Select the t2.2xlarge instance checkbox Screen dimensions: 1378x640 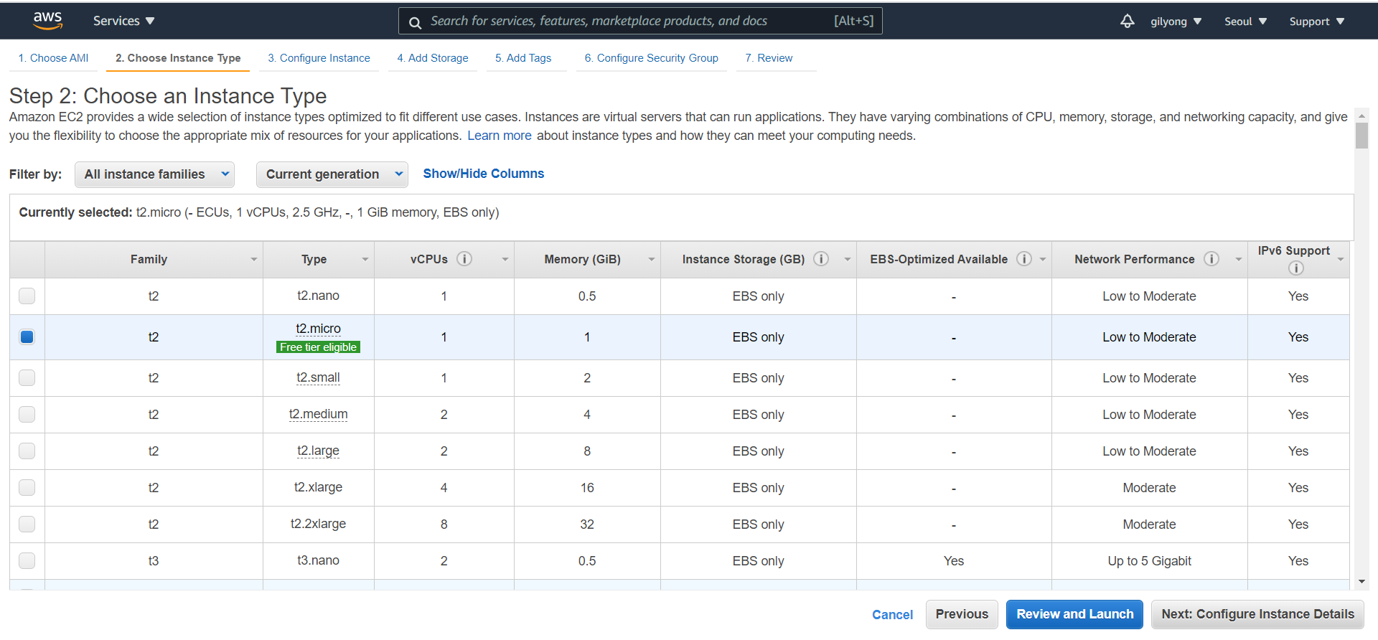pos(27,524)
